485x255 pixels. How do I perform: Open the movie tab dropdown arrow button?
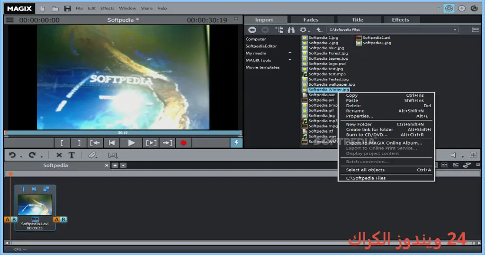click(123, 165)
